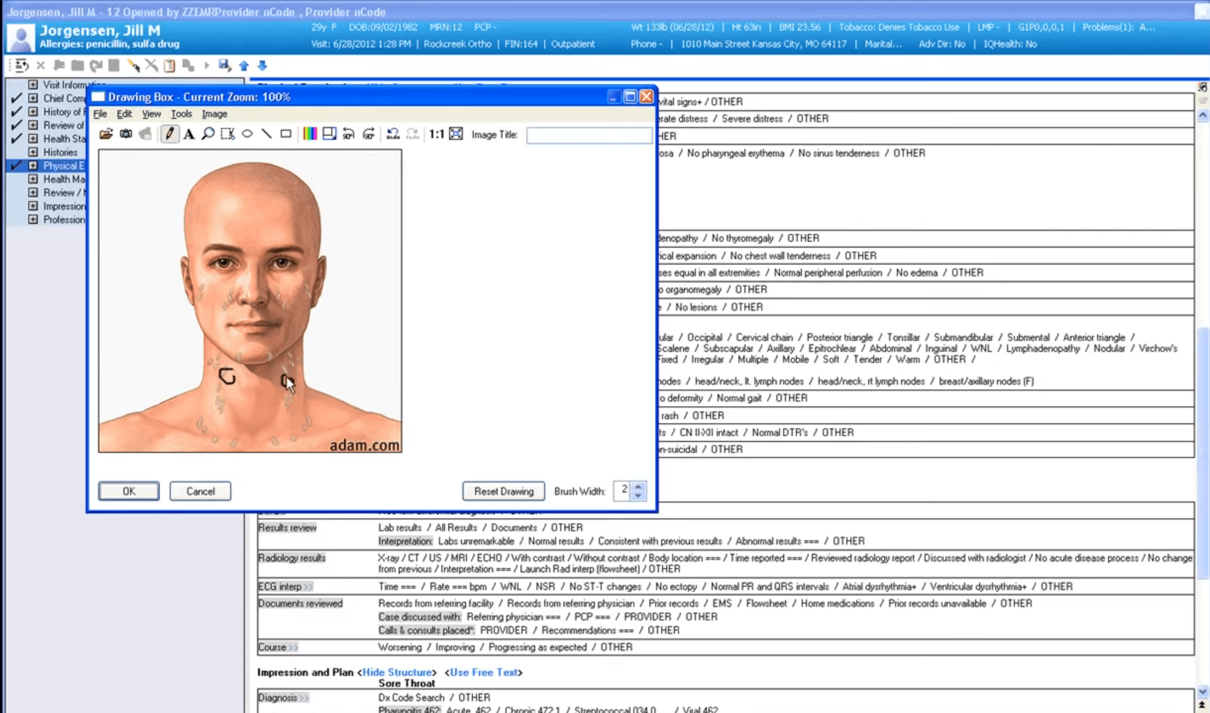
Task: Open the Image menu
Action: point(214,114)
